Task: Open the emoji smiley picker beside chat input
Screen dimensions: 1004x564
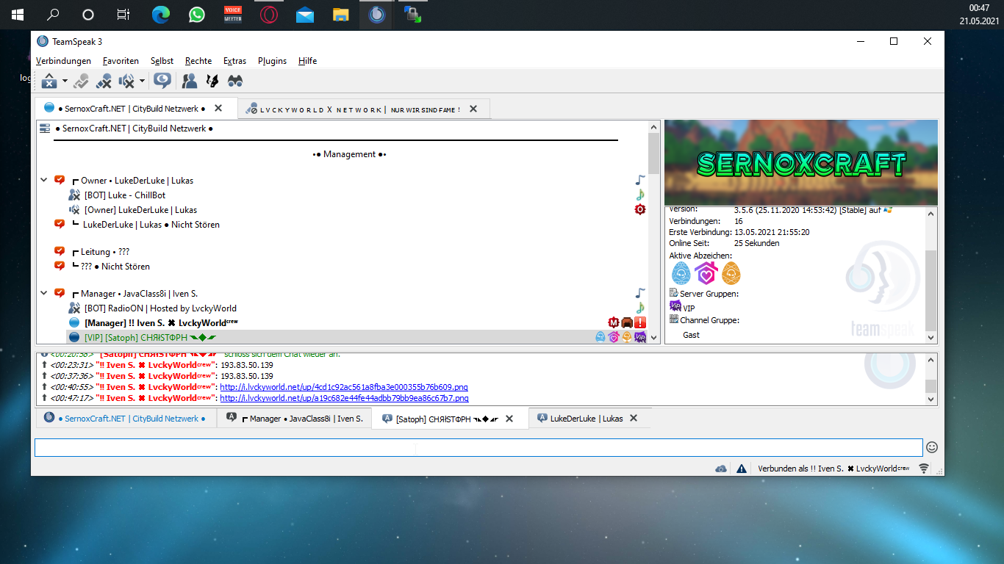Action: pyautogui.click(x=931, y=446)
